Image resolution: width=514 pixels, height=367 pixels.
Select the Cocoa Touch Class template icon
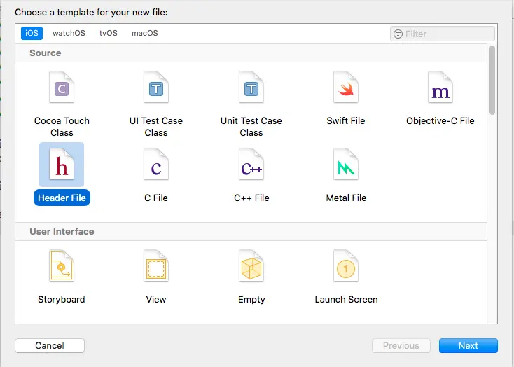coord(62,88)
